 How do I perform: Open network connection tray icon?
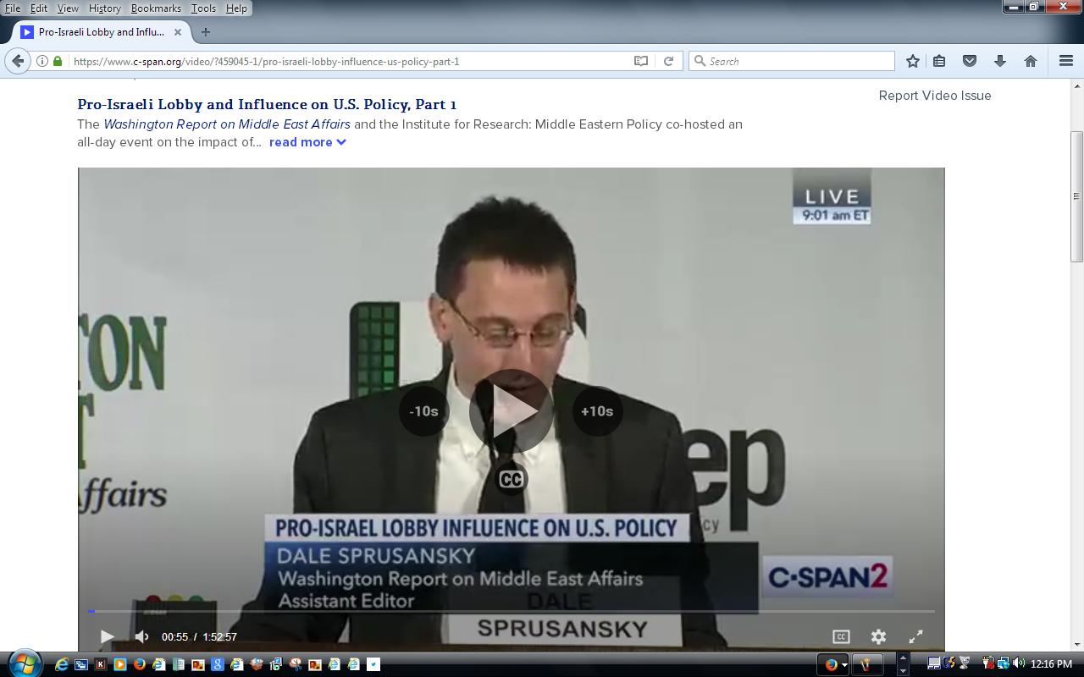(1004, 663)
